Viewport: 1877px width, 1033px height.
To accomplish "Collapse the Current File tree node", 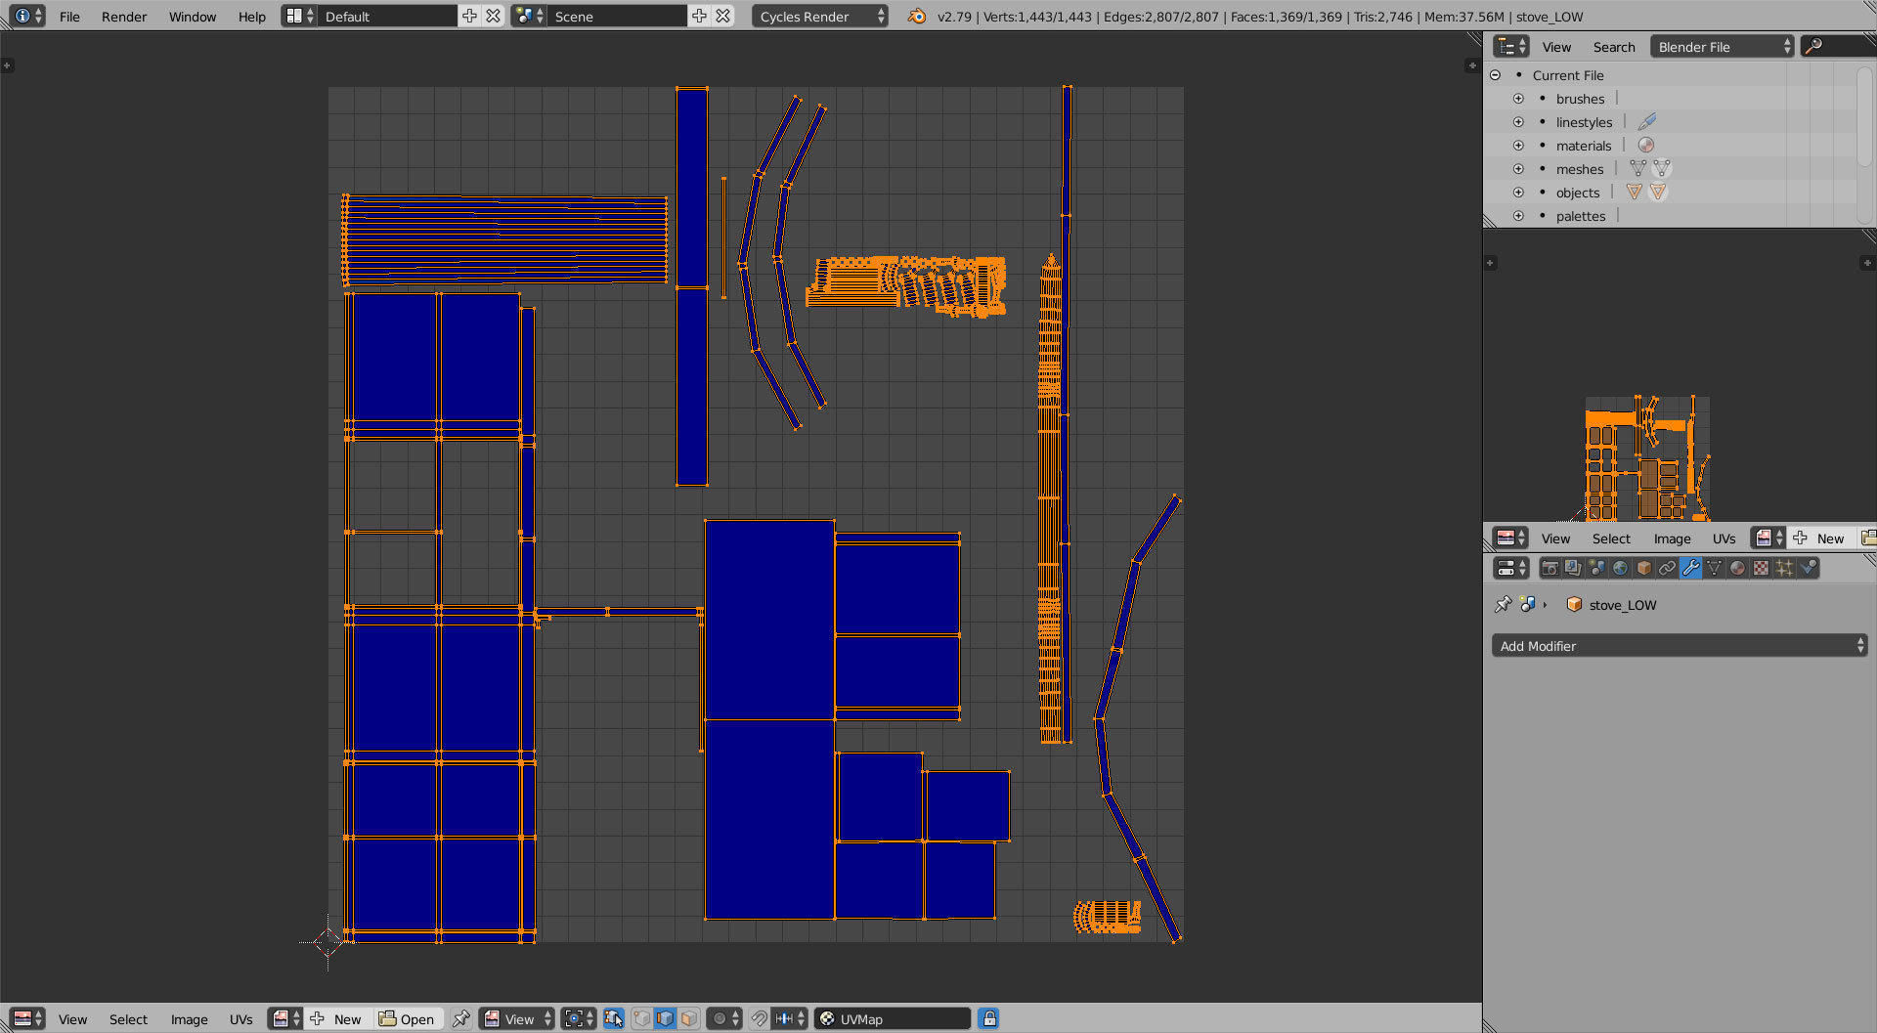I will tap(1495, 75).
